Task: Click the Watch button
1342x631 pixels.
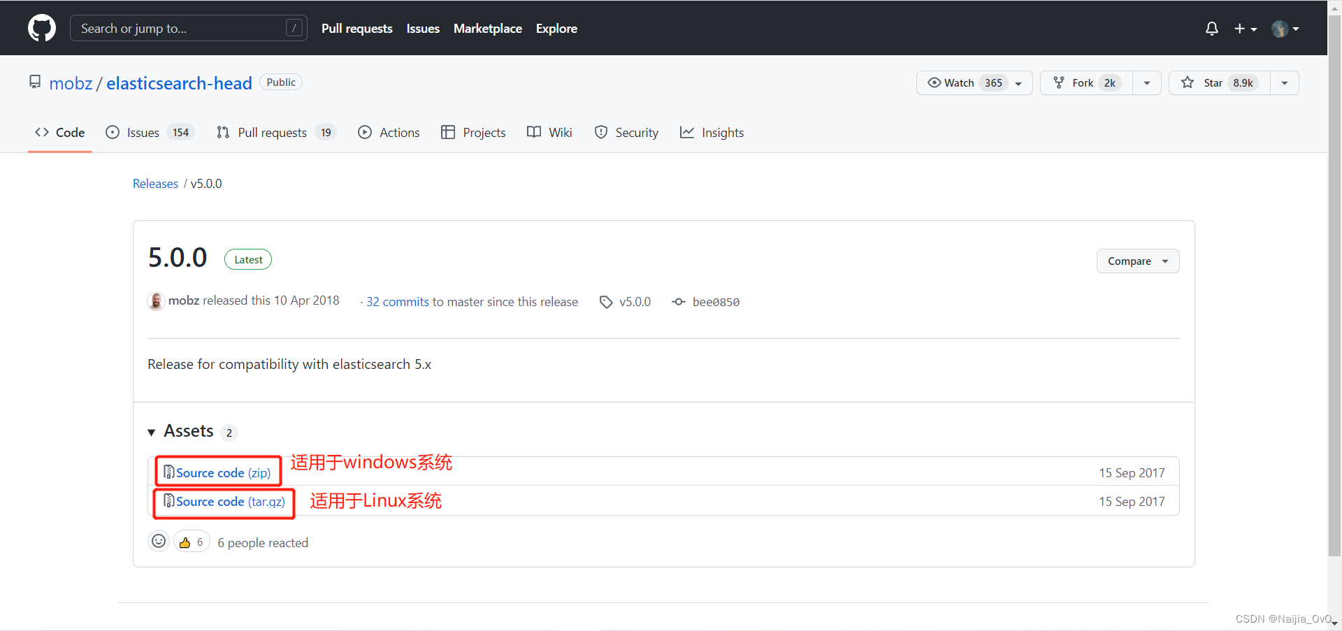Action: click(974, 83)
